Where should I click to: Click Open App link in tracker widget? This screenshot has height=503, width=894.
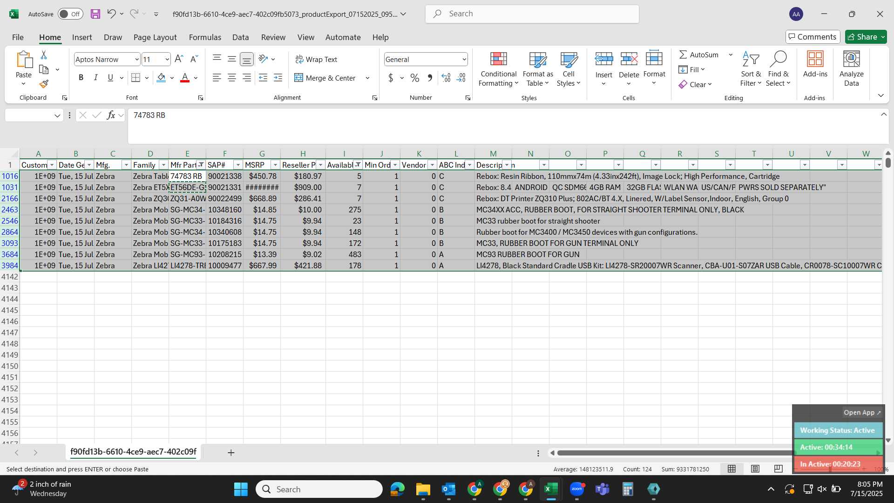862,413
